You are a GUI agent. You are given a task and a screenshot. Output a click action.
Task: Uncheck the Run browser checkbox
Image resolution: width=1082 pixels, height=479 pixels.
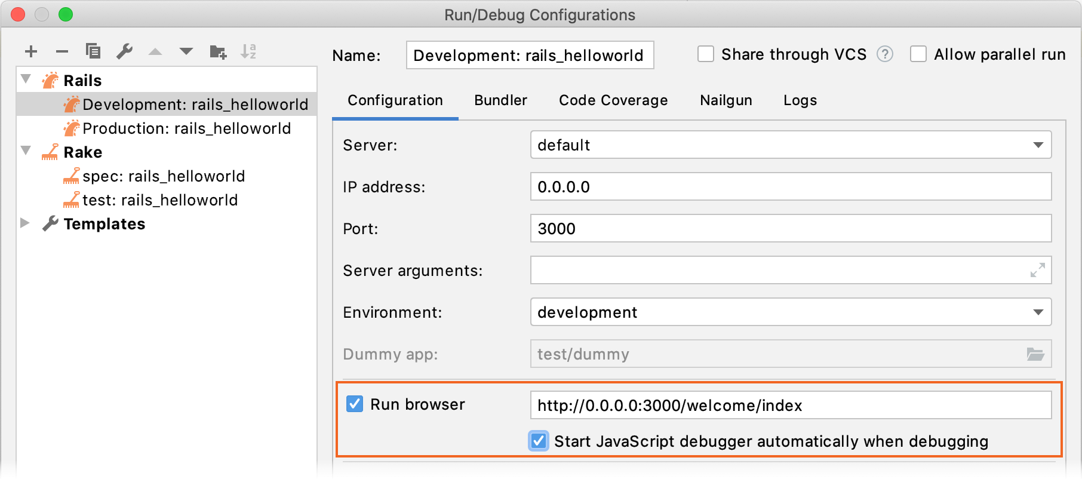pyautogui.click(x=355, y=404)
